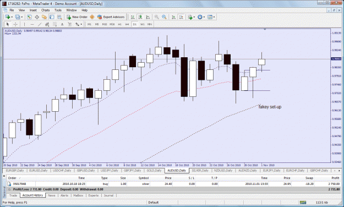Expand the Periods dropdown arrow

coord(204,17)
